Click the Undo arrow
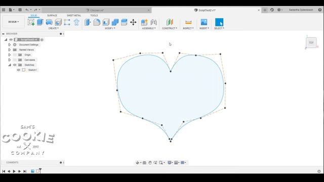 click(27, 10)
